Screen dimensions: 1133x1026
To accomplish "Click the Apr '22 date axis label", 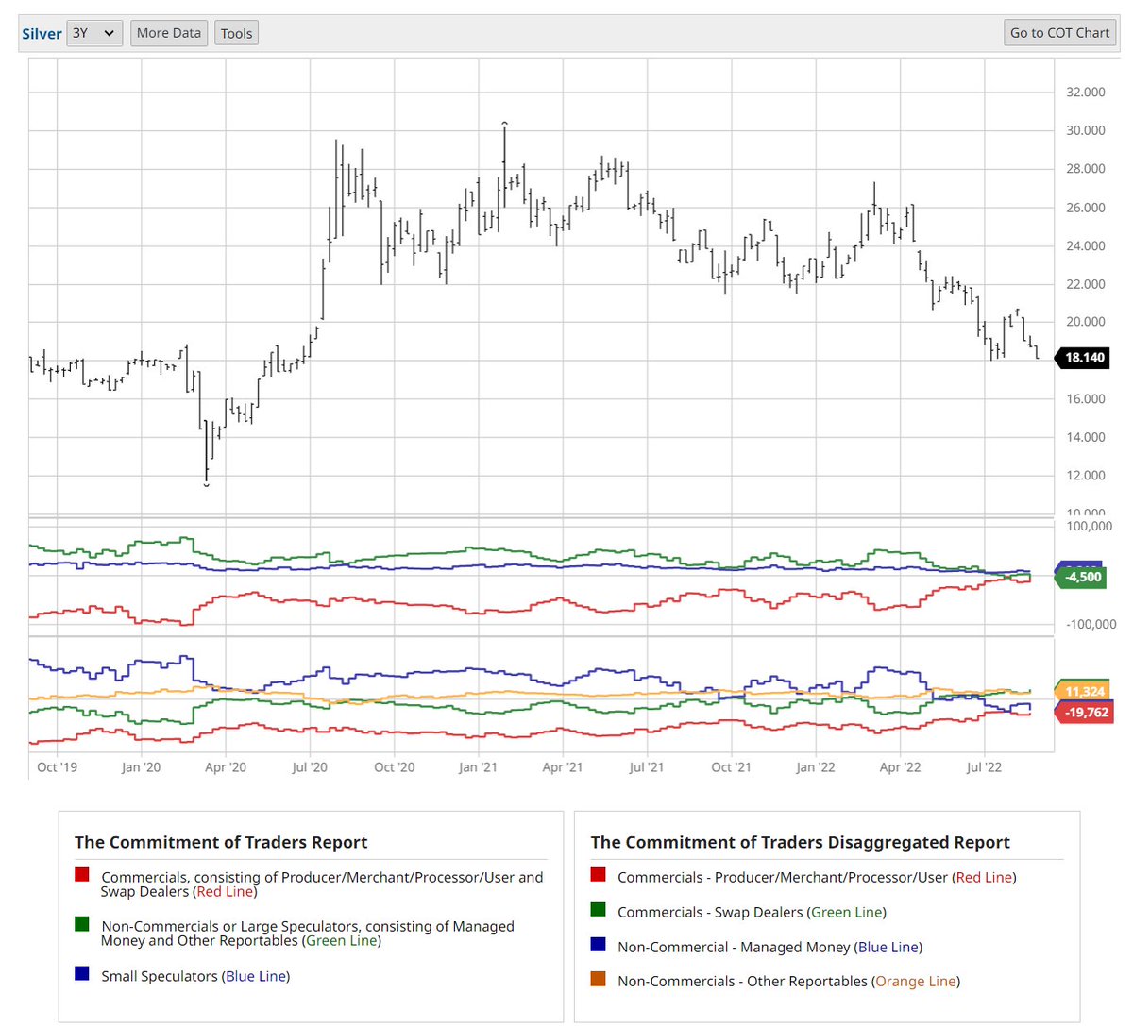I will click(900, 767).
